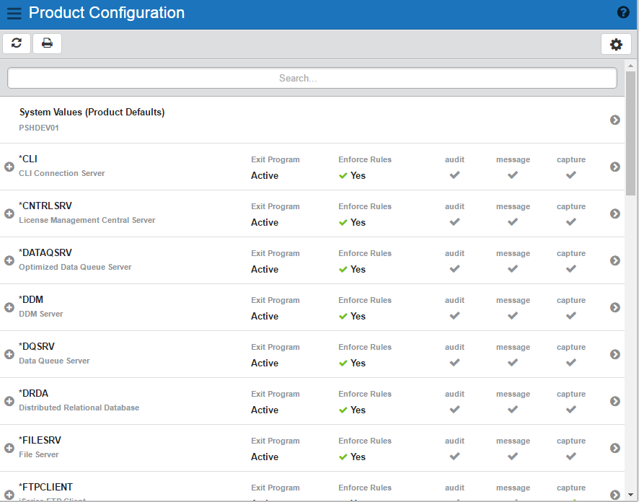Open the settings gear menu
This screenshot has width=639, height=502.
click(616, 44)
